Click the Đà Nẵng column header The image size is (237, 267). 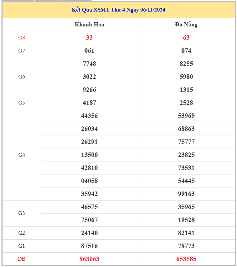186,25
